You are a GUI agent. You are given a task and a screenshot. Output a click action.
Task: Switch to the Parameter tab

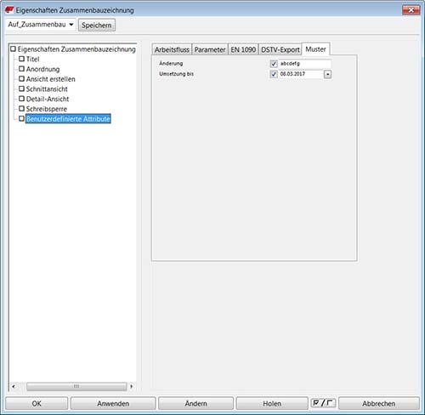210,49
